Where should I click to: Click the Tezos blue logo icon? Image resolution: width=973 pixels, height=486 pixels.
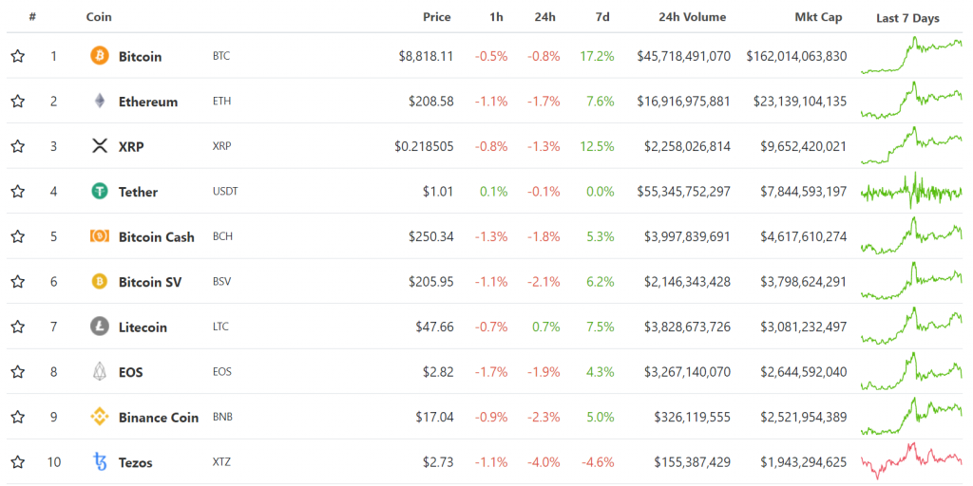click(x=100, y=462)
